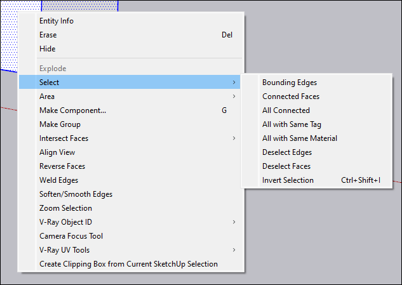Reverse Faces on the selection
The image size is (402, 285).
point(62,166)
